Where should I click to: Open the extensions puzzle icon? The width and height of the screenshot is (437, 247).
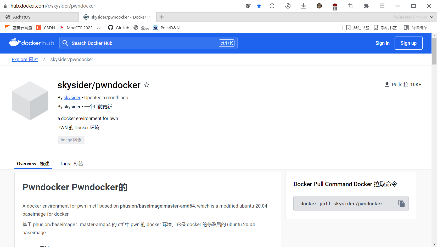click(x=366, y=6)
